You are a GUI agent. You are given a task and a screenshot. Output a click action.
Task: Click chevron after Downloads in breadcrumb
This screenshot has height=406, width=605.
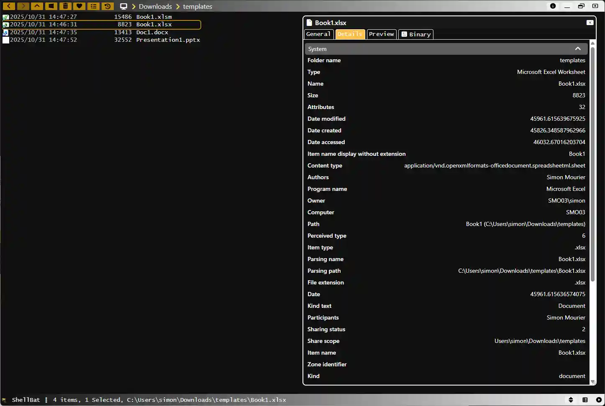[x=177, y=7]
